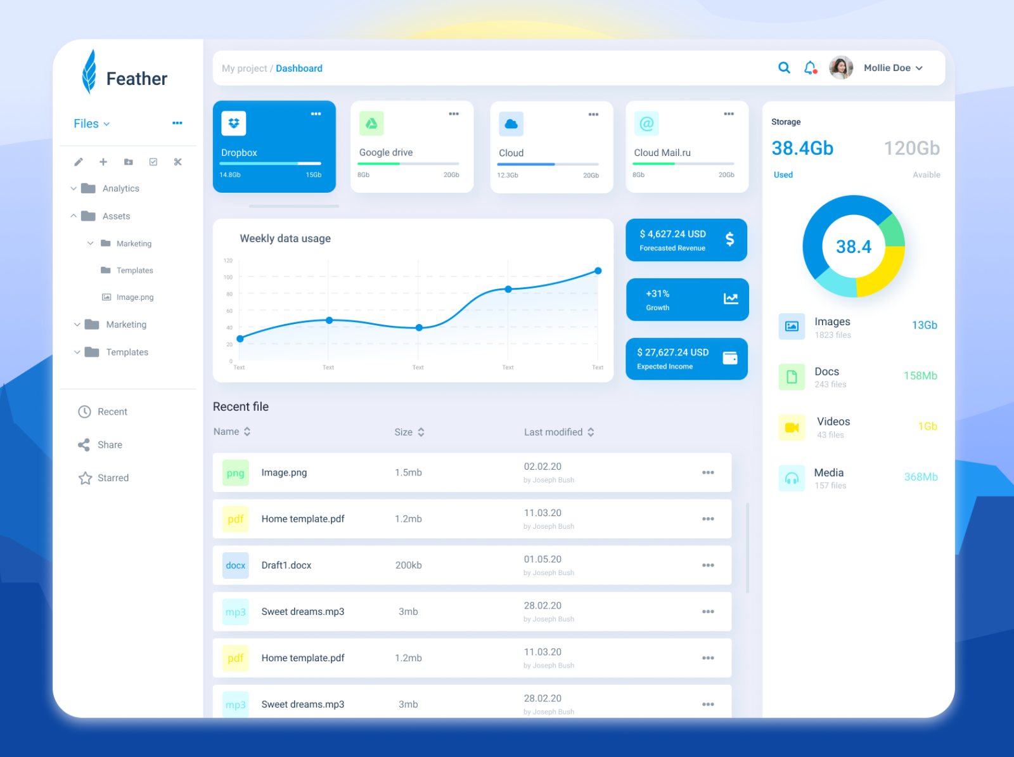The height and width of the screenshot is (757, 1014).
Task: Click the new folder icon in sidebar toolbar
Action: pos(103,162)
